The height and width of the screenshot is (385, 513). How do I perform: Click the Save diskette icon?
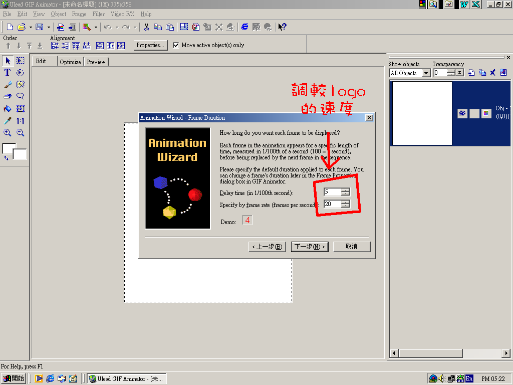(40, 27)
